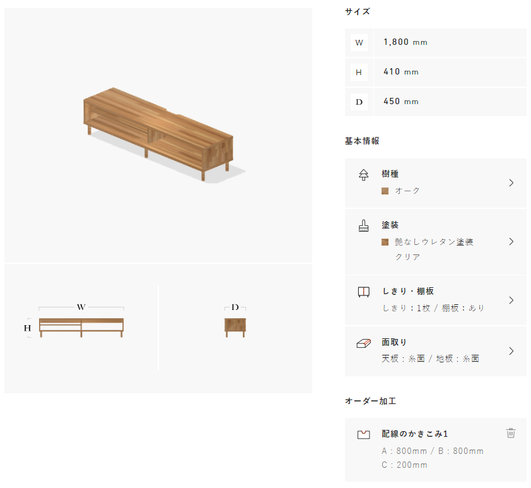This screenshot has width=531, height=488.
Task: Click the W size label box
Action: tap(359, 43)
